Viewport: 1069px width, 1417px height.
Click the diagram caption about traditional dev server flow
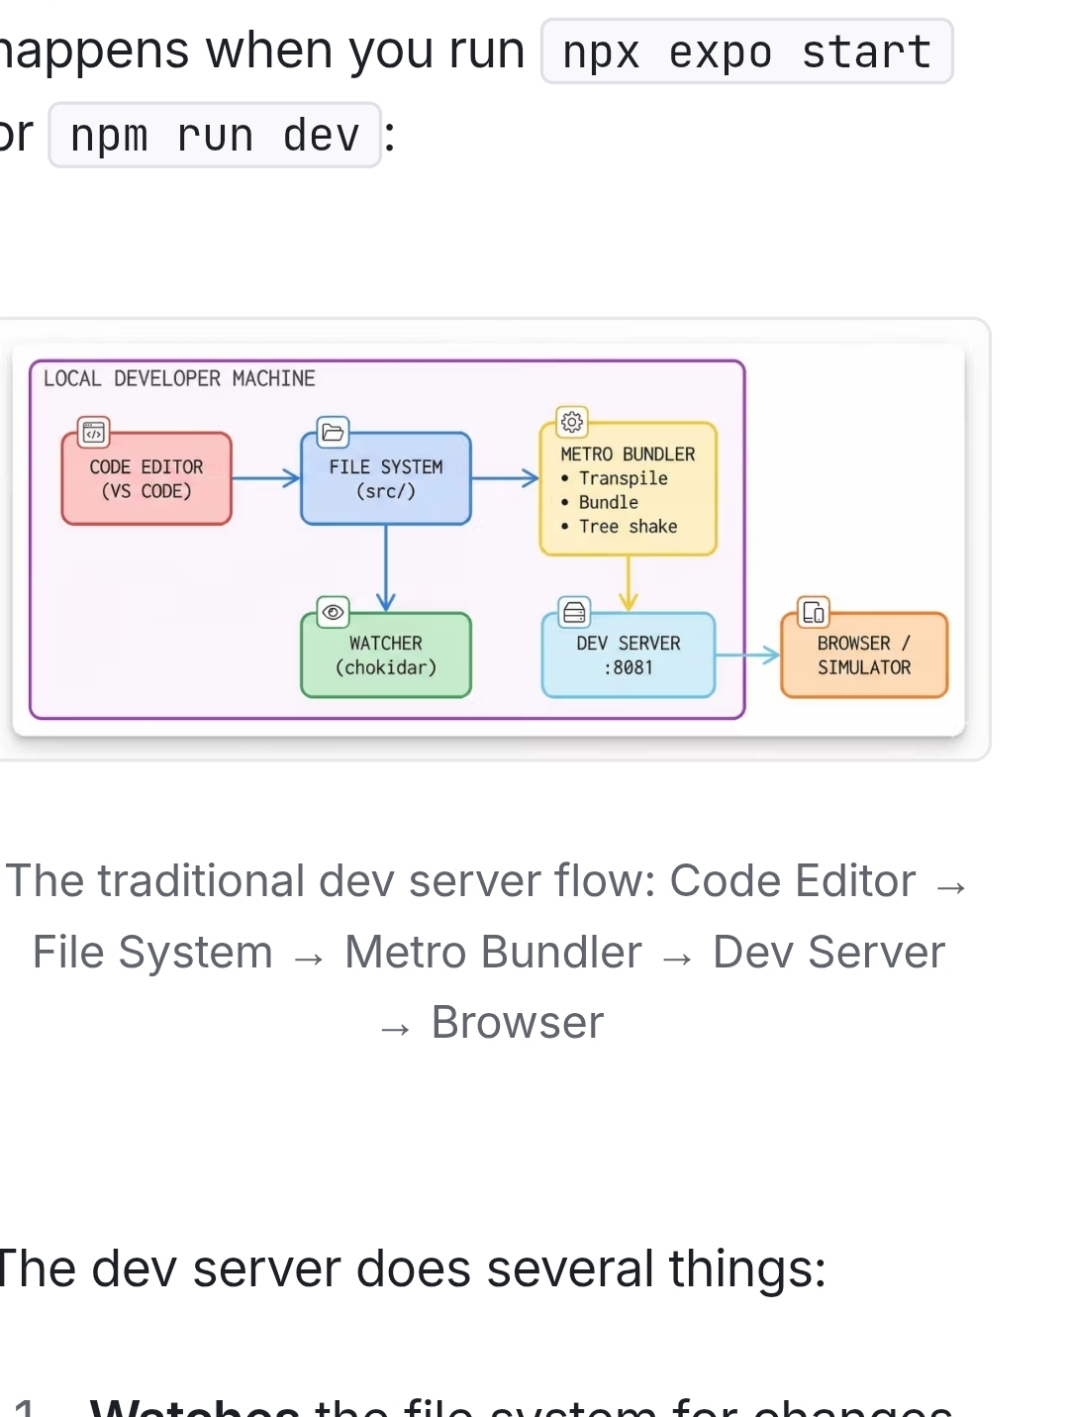point(488,951)
